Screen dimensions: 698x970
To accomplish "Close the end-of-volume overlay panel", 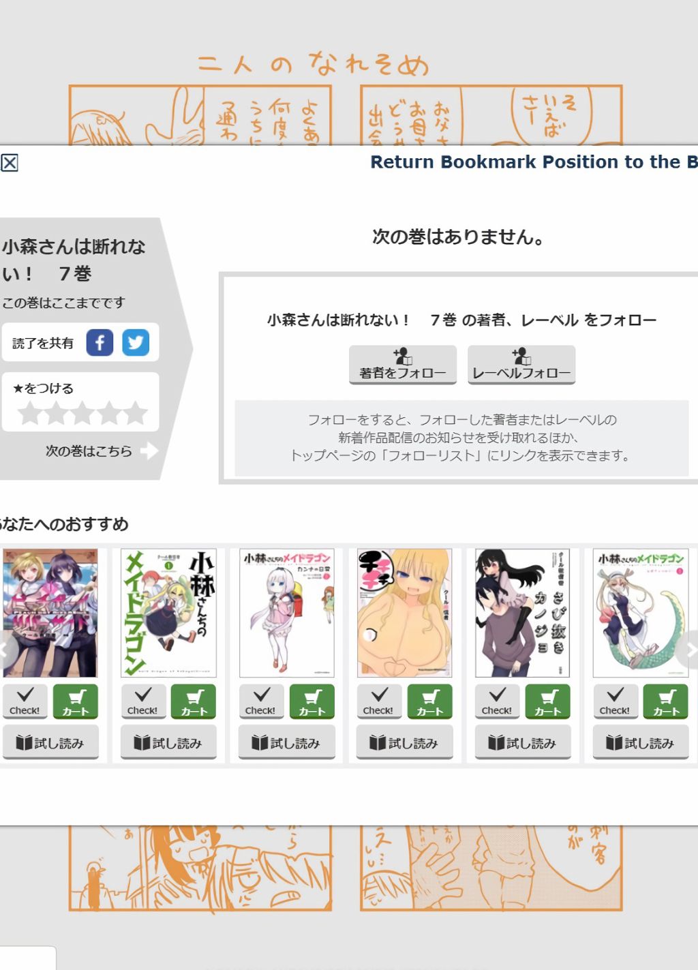I will [x=10, y=163].
